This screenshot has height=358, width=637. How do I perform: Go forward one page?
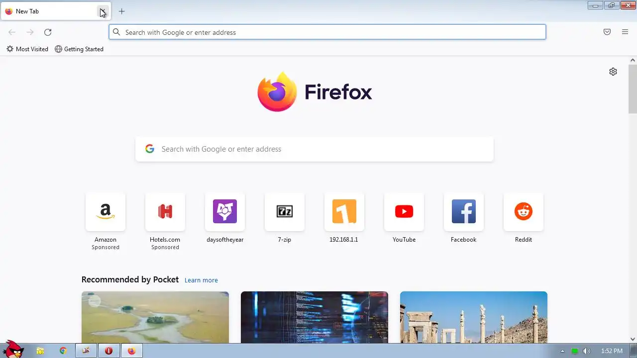[x=30, y=32]
